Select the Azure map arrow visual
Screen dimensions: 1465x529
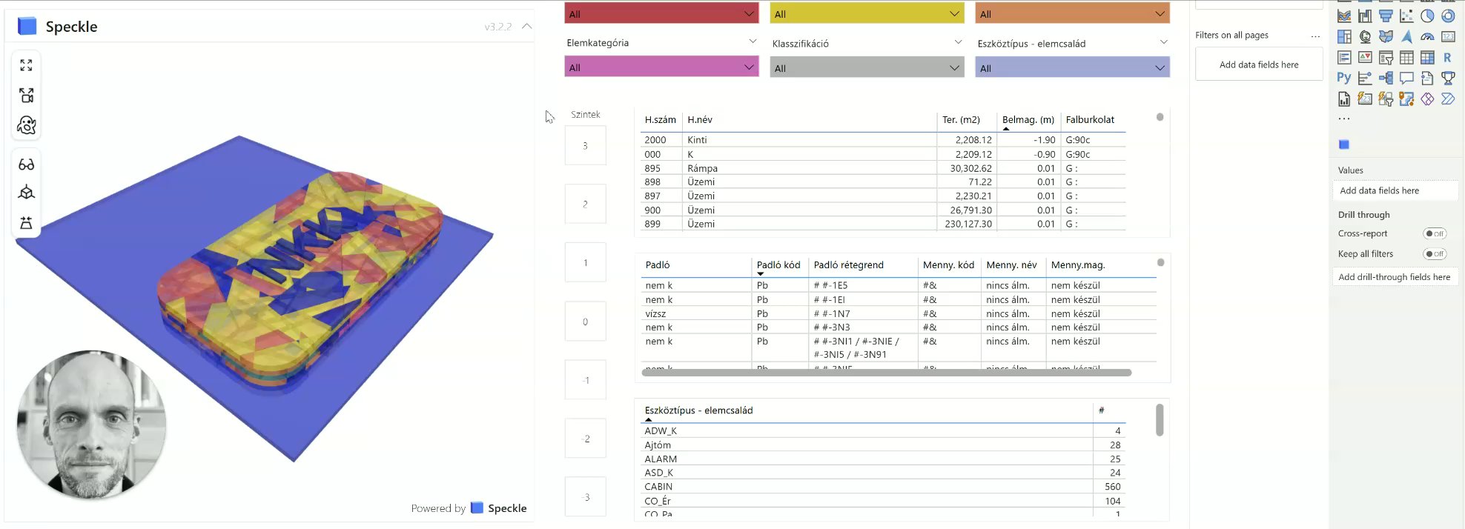pos(1406,36)
